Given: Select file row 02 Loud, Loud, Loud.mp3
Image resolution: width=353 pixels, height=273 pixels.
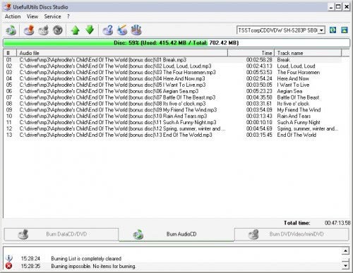Looking at the screenshot, I should [173, 66].
